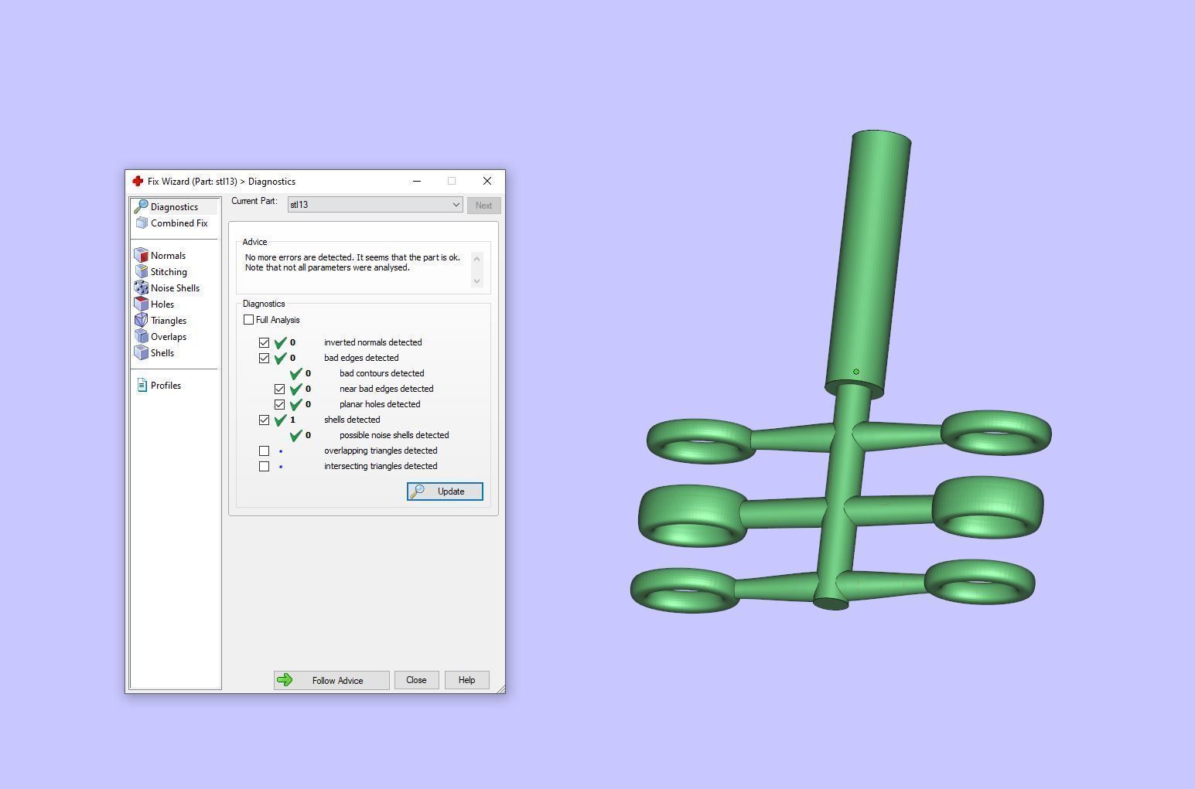The height and width of the screenshot is (789, 1195).
Task: Select the Combined Fix icon
Action: (142, 223)
